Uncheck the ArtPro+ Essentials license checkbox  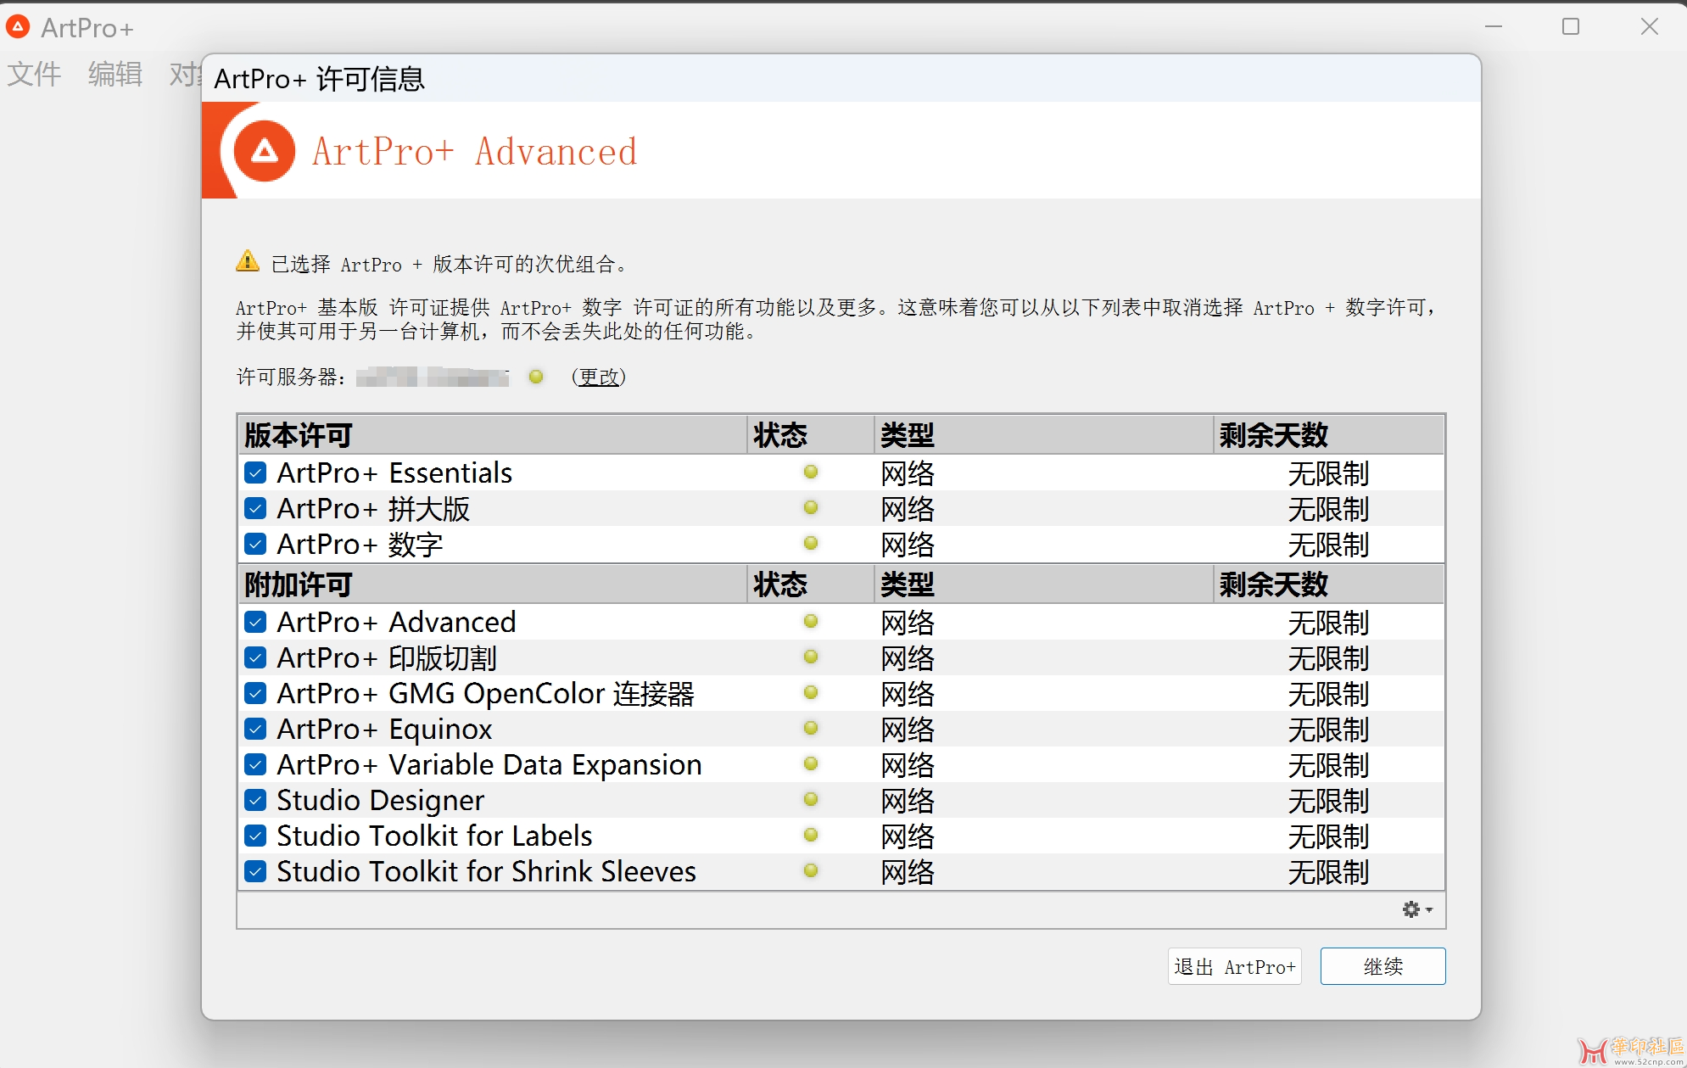click(255, 472)
